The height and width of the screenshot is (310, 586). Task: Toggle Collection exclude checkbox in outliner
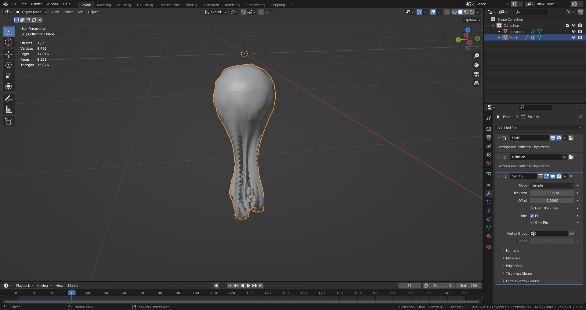pos(568,25)
